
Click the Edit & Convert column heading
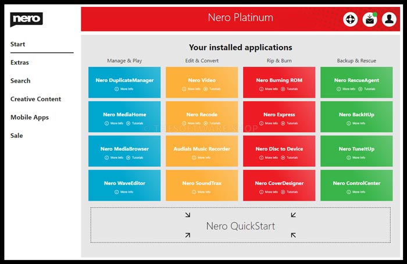click(202, 60)
